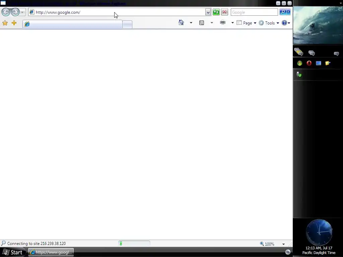
Task: Expand the zoom level dropdown arrow
Action: pos(283,244)
